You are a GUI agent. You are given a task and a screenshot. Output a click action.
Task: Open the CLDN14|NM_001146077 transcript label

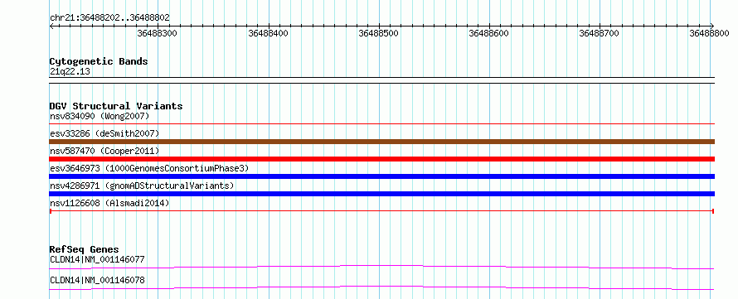tap(97, 259)
